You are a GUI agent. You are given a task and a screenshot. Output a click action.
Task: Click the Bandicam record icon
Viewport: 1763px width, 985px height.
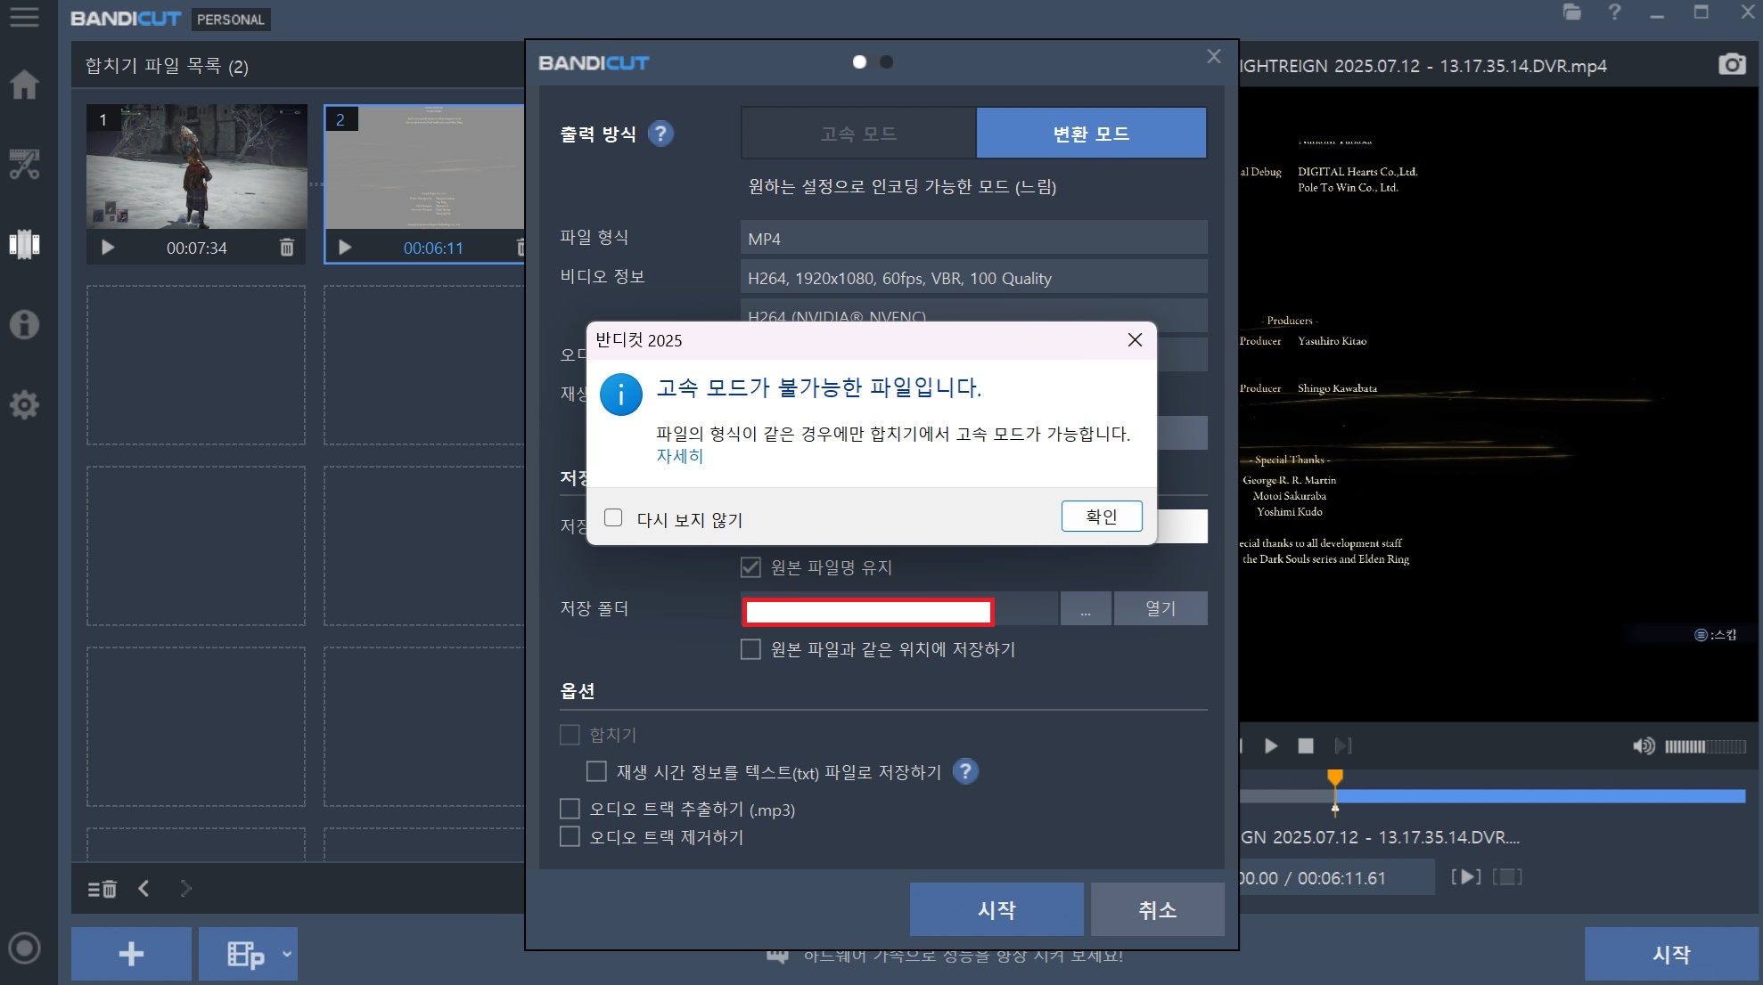(x=24, y=948)
